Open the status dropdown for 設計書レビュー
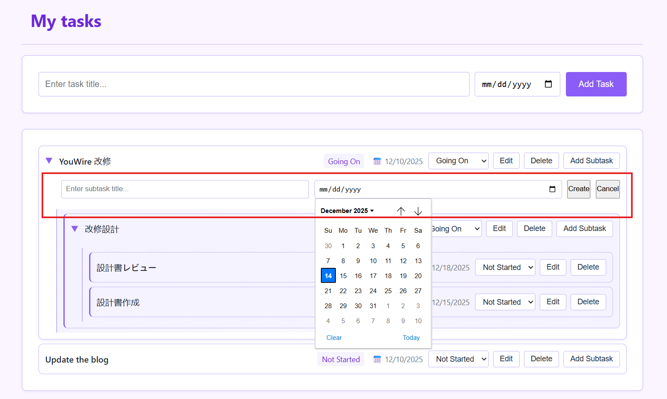 pyautogui.click(x=505, y=267)
